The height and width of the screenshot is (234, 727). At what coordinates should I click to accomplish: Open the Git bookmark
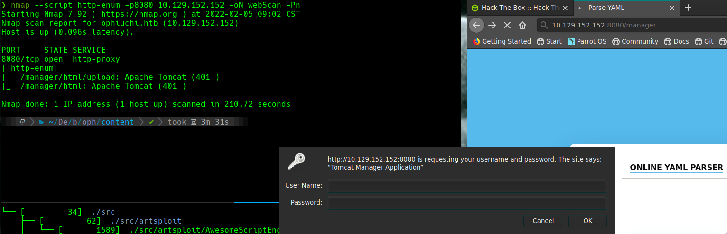click(x=704, y=41)
